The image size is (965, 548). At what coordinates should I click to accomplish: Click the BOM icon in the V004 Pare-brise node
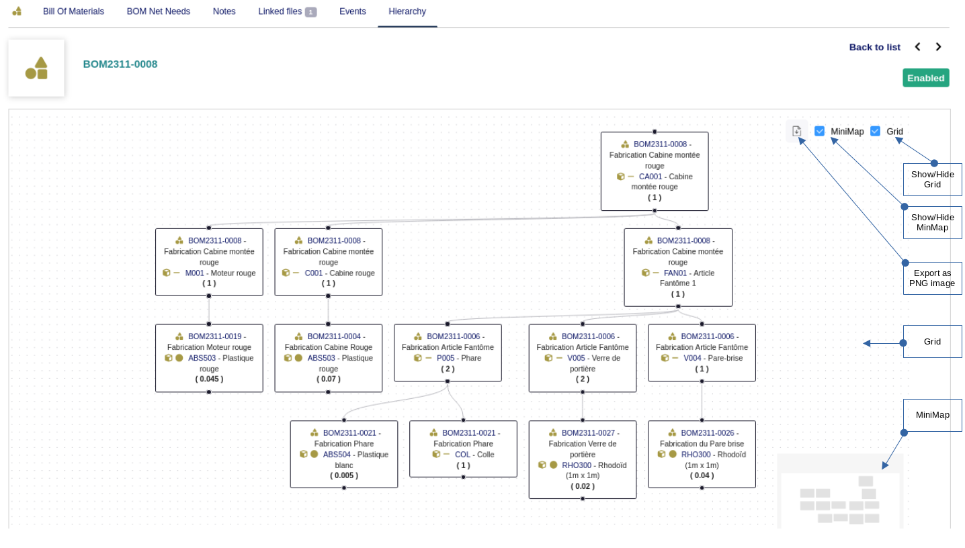click(x=673, y=336)
